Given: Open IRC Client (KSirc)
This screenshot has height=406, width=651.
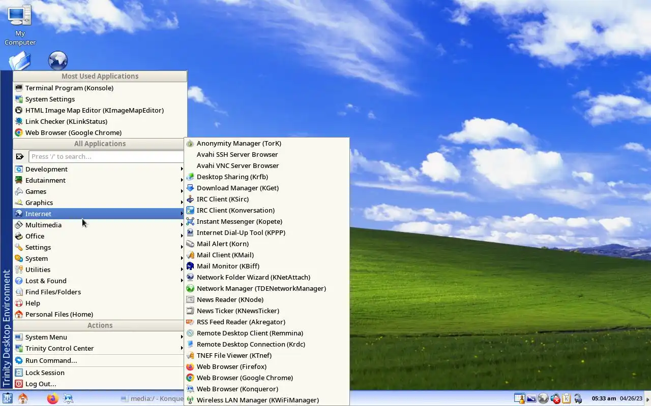Looking at the screenshot, I should 267,199.
